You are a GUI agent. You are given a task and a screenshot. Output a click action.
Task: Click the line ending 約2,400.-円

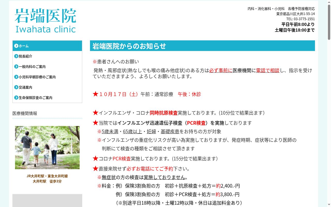coord(169,186)
